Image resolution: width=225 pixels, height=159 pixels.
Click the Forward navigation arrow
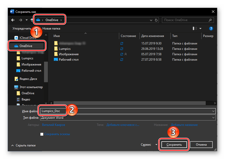pos(20,20)
